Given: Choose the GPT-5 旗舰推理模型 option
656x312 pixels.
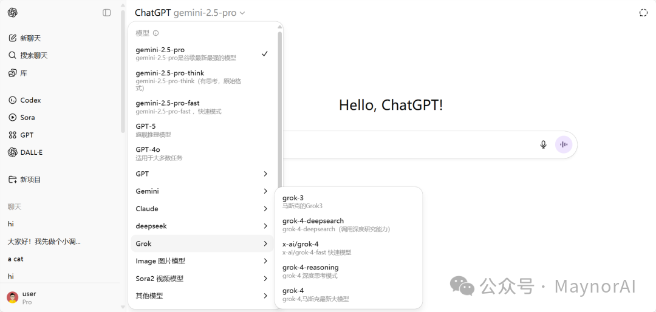Looking at the screenshot, I should (x=202, y=130).
